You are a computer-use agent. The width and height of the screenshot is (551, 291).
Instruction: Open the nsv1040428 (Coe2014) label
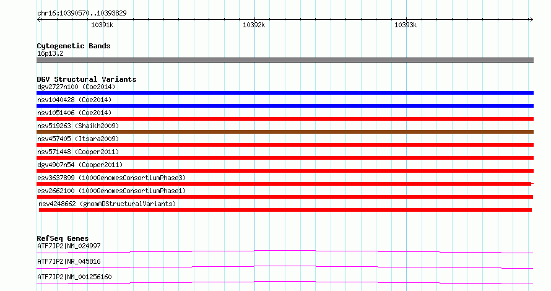[x=74, y=100]
